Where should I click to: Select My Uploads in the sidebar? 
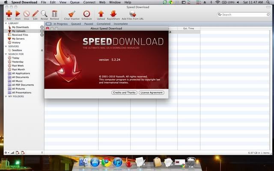pyautogui.click(x=19, y=31)
